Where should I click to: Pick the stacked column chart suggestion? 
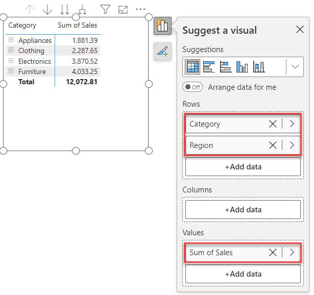(259, 67)
